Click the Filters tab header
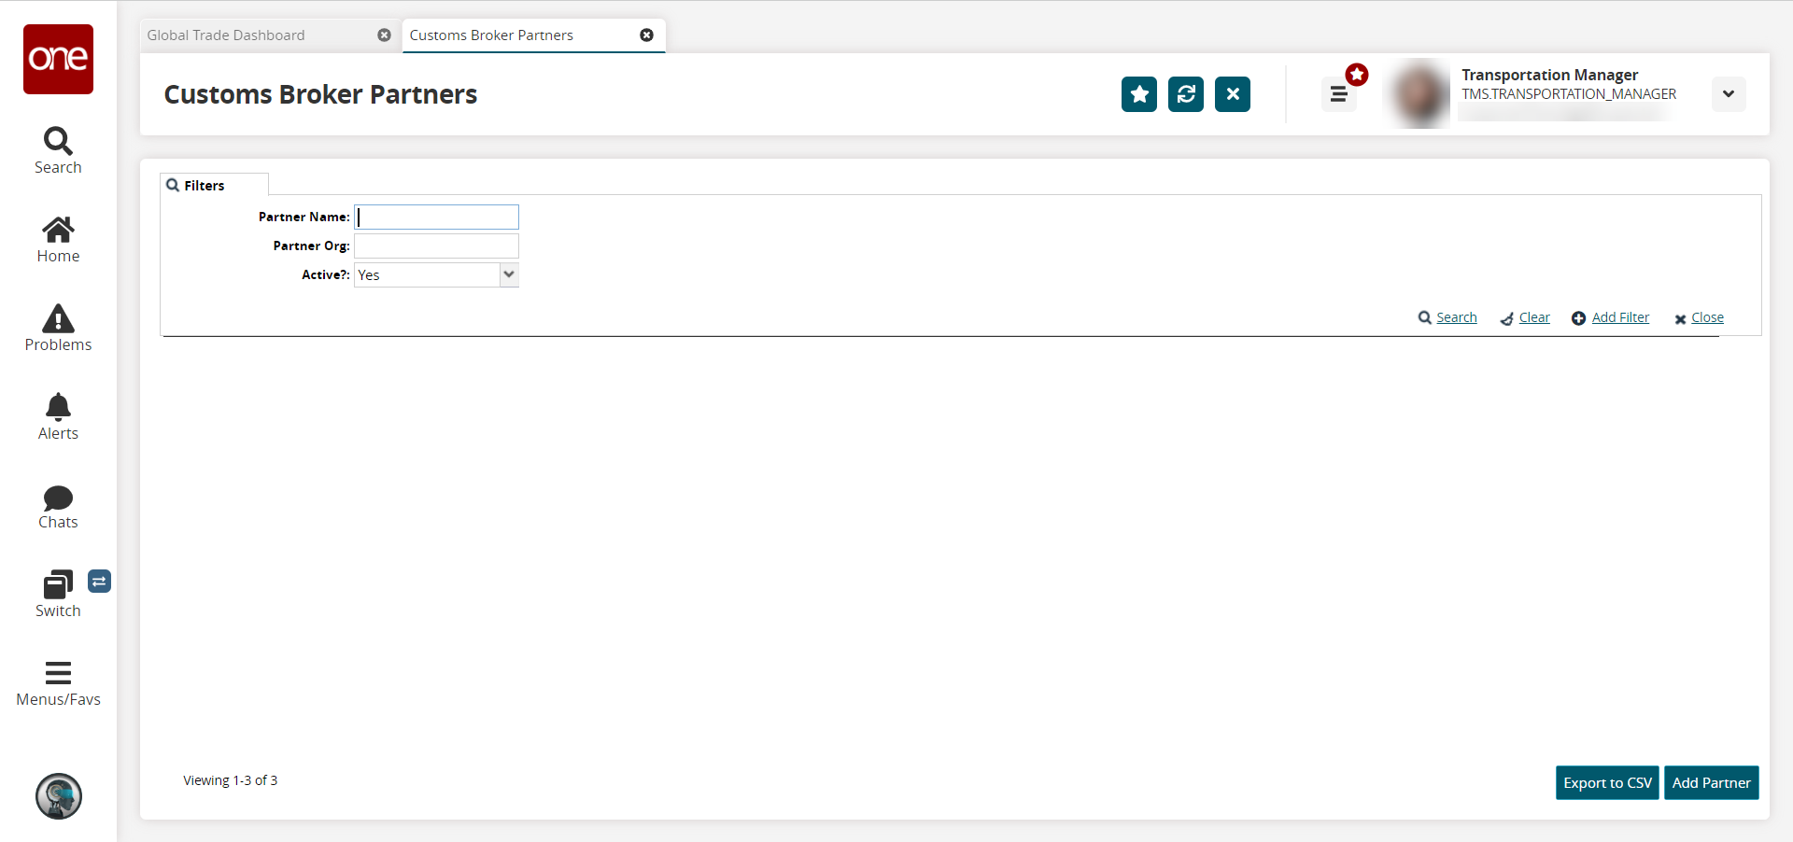Screen dimensions: 1793x842 tap(214, 185)
